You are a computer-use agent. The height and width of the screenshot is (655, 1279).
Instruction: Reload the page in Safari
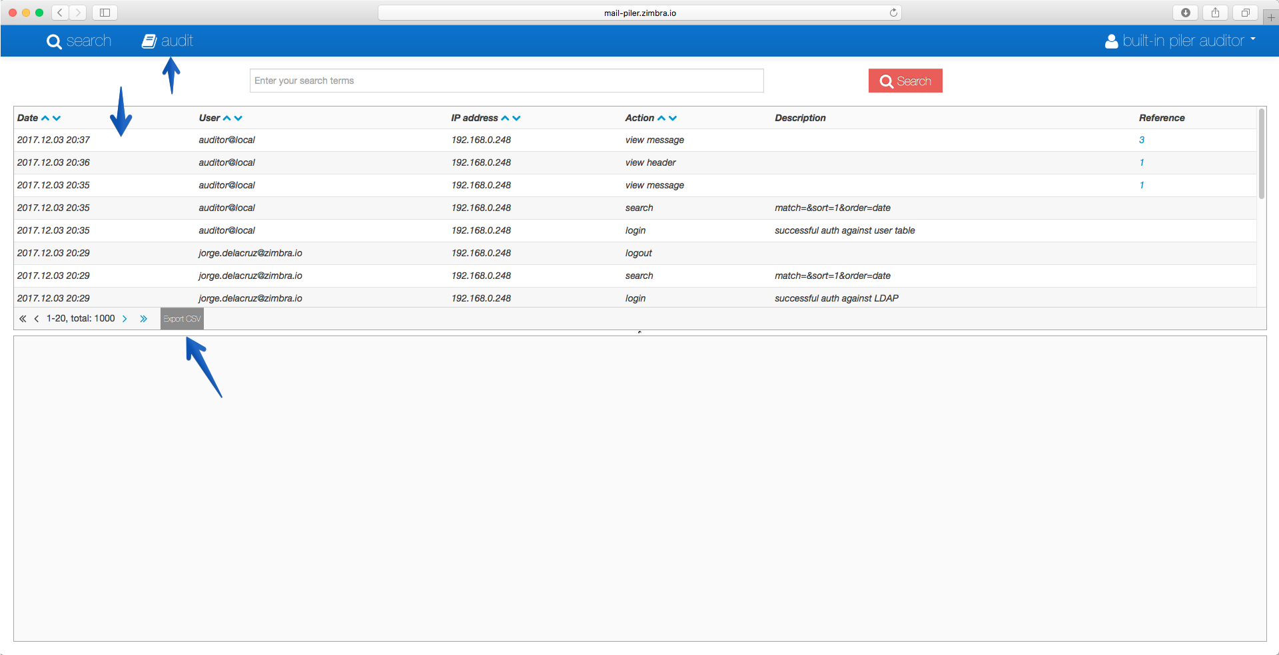click(893, 13)
